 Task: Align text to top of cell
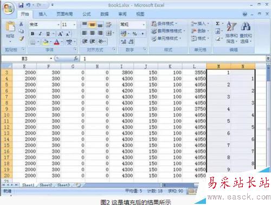pos(85,24)
